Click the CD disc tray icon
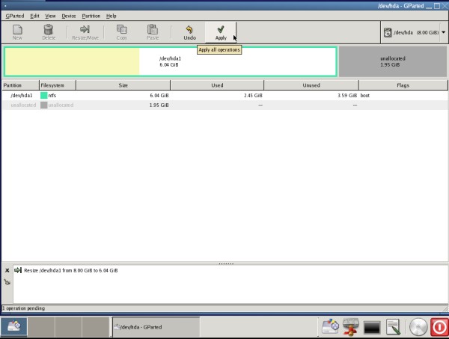 (x=418, y=327)
